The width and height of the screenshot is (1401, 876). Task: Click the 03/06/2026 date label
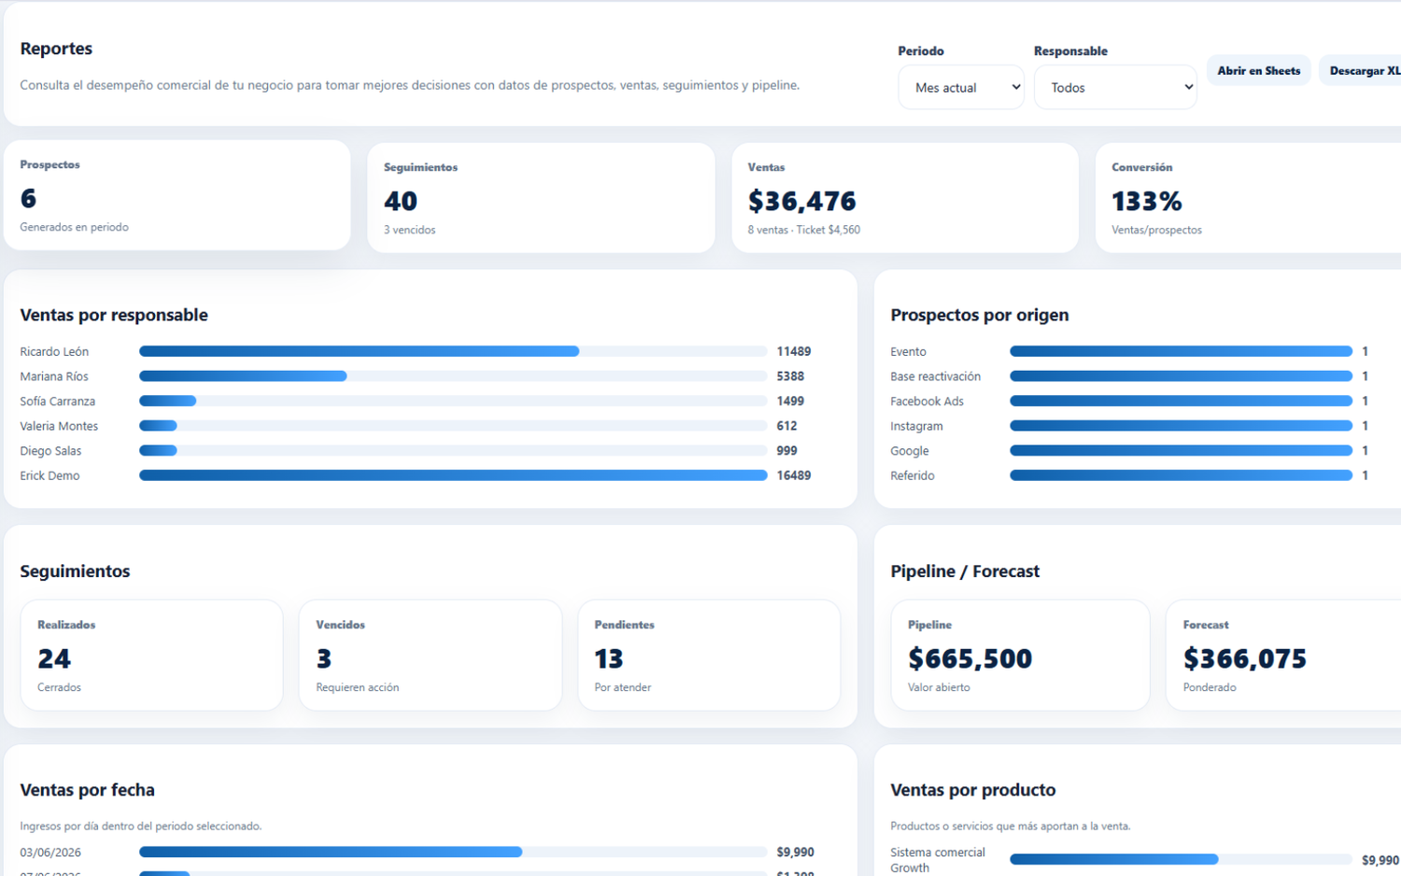pos(50,853)
